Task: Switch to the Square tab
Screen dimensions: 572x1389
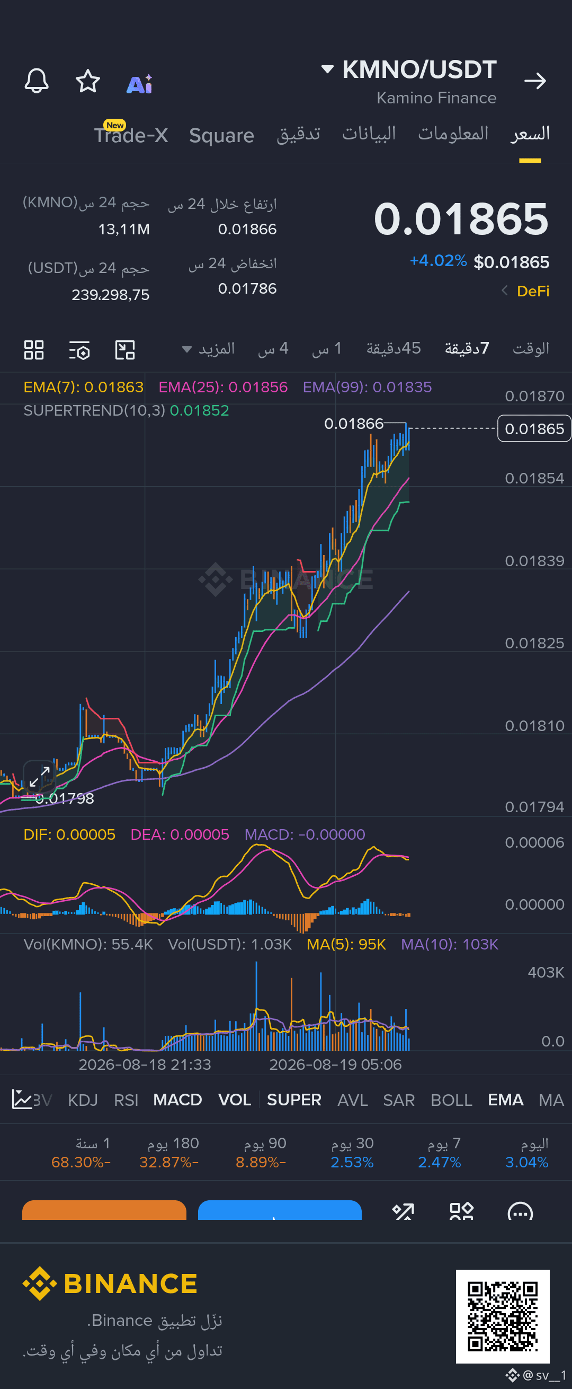Action: [x=221, y=135]
